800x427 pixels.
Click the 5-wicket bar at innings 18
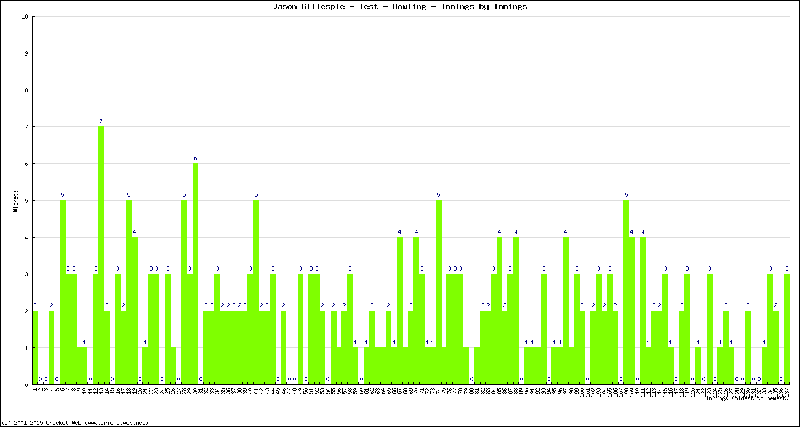tap(129, 292)
